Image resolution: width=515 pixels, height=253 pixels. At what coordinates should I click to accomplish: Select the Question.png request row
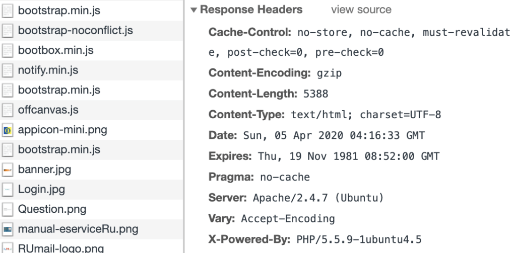[x=52, y=209]
